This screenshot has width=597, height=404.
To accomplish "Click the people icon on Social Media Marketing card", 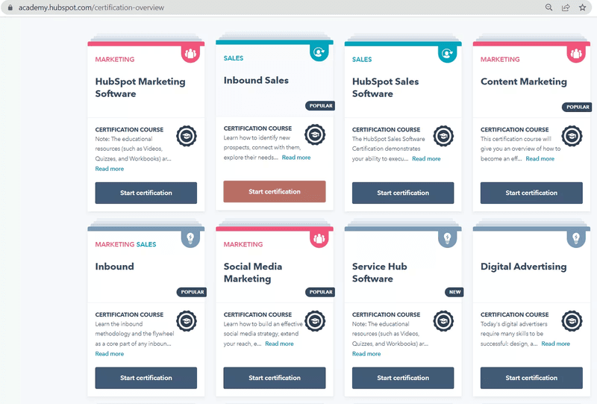I will [319, 239].
